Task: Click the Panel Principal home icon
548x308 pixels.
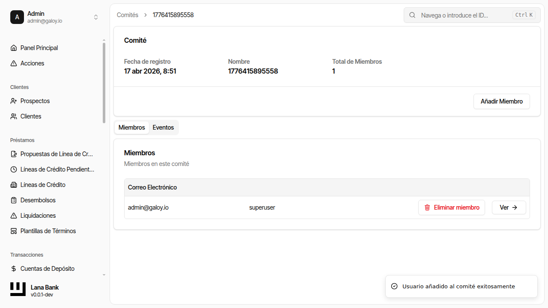Action: (x=14, y=48)
